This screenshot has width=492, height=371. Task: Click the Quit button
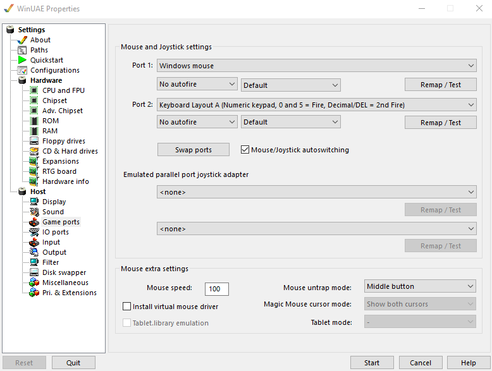tap(73, 363)
